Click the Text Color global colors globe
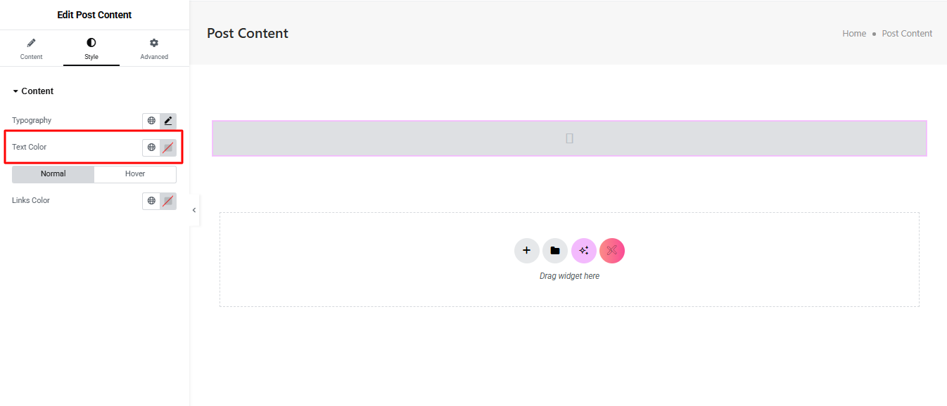This screenshot has width=947, height=406. (x=151, y=148)
